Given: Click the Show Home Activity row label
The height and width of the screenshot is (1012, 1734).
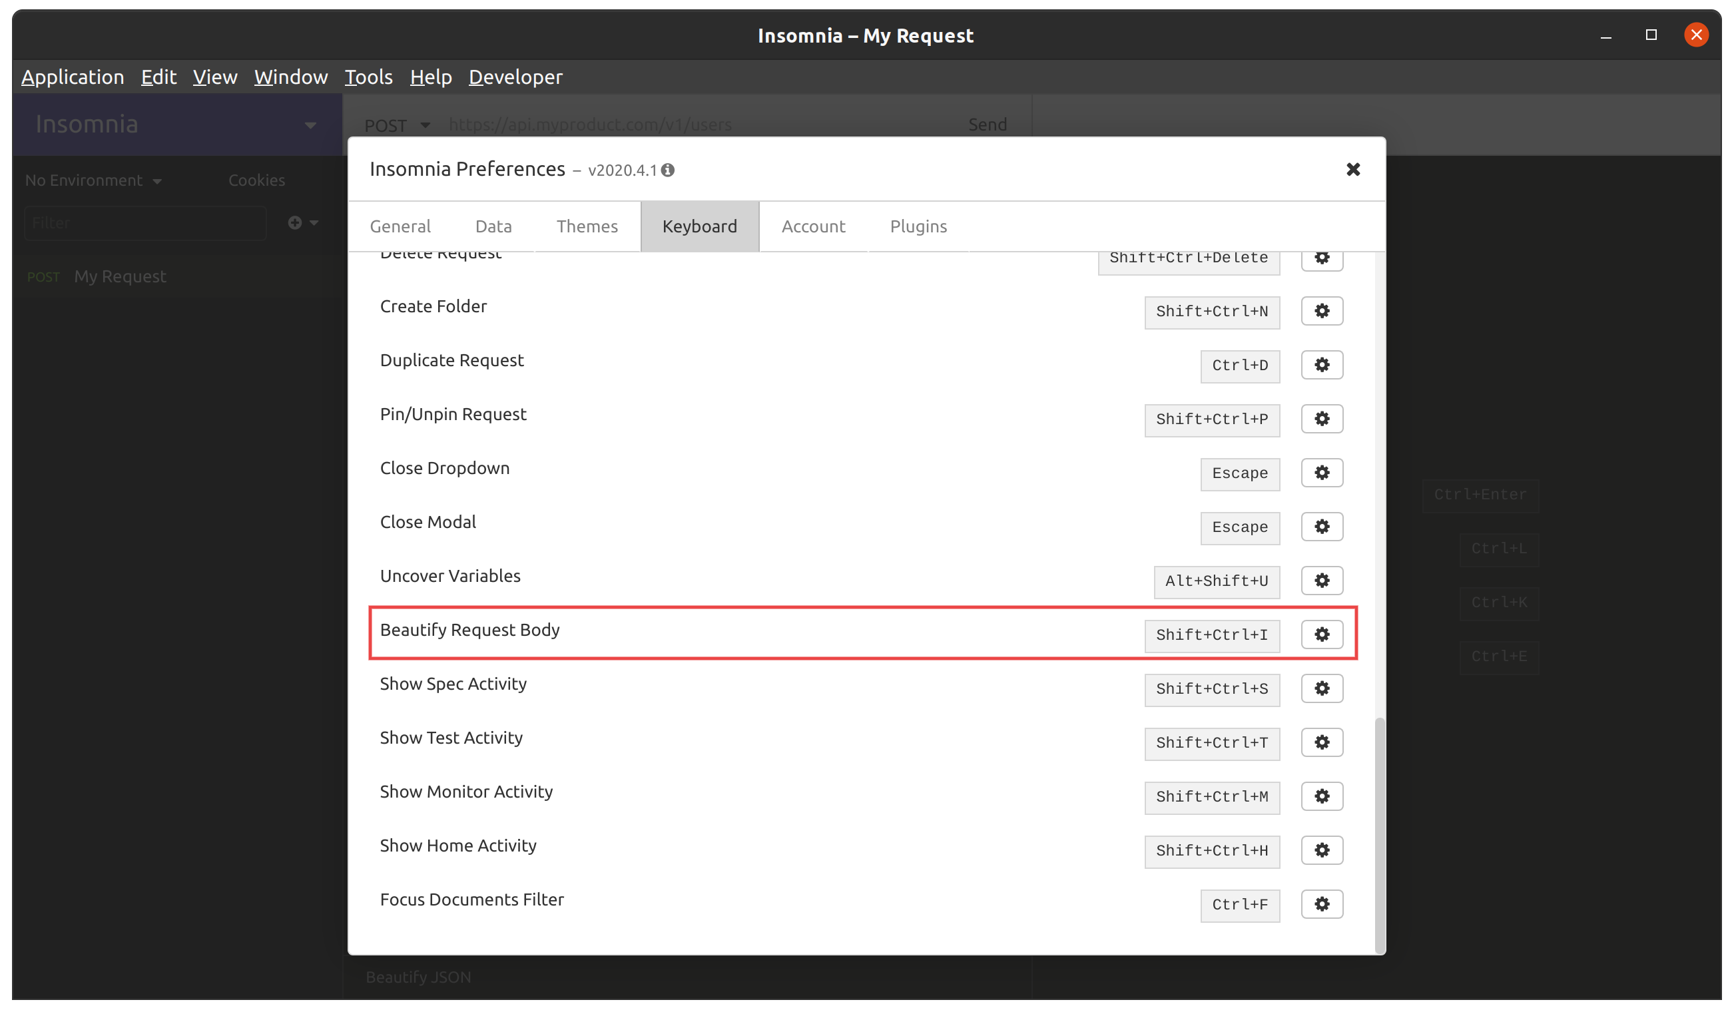Looking at the screenshot, I should (x=458, y=846).
